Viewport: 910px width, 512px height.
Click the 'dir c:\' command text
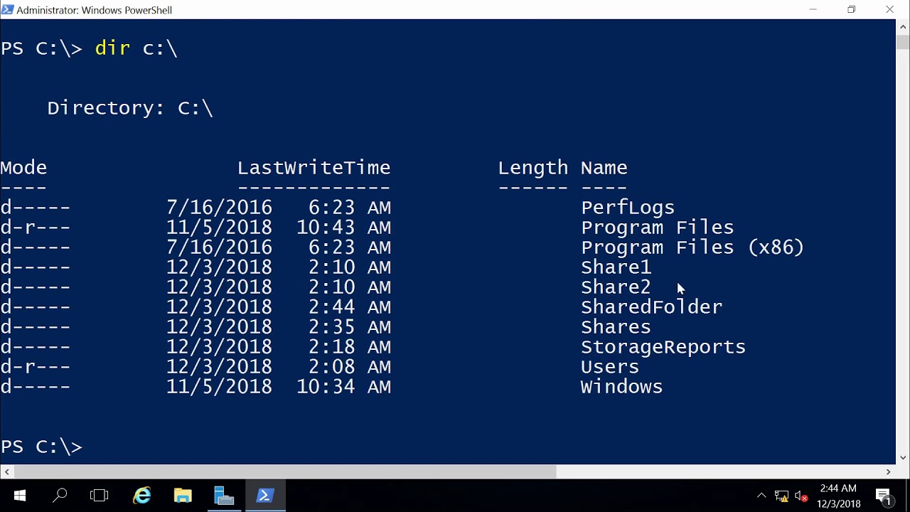pyautogui.click(x=136, y=48)
